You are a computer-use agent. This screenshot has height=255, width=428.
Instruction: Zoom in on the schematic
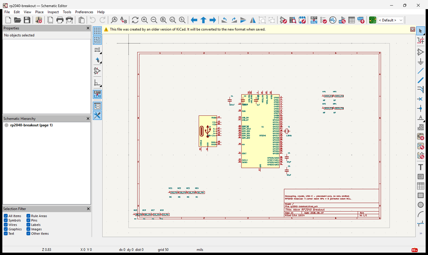(x=145, y=20)
